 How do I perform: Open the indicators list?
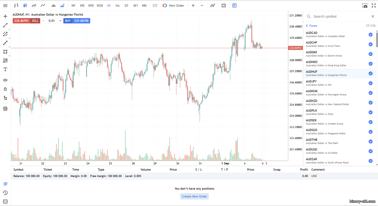[213, 6]
